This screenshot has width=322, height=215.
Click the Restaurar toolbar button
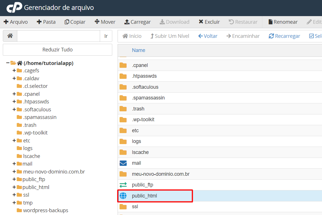click(243, 22)
